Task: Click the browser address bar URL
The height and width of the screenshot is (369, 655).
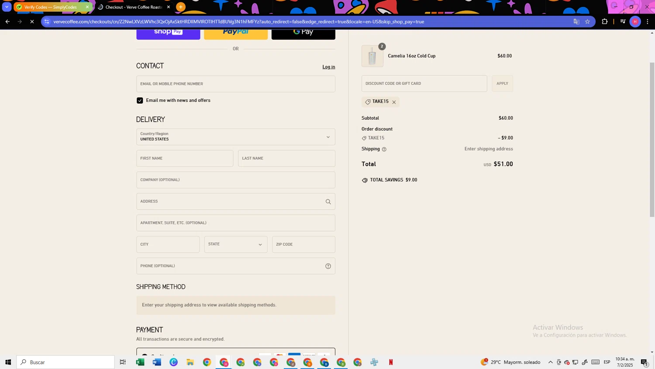Action: click(x=238, y=21)
